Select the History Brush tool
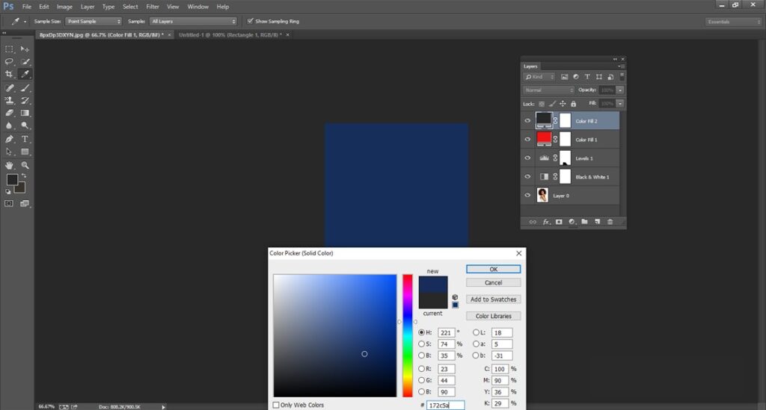The width and height of the screenshot is (766, 410). pyautogui.click(x=25, y=100)
